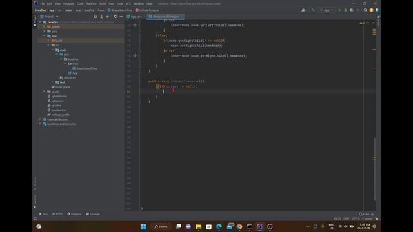Screen dimensions: 413x232
Task: Click the Windows Start button
Action: point(143,226)
